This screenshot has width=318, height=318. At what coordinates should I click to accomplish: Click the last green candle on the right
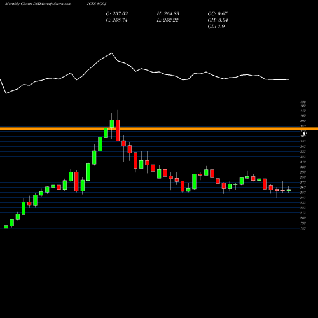(x=289, y=190)
